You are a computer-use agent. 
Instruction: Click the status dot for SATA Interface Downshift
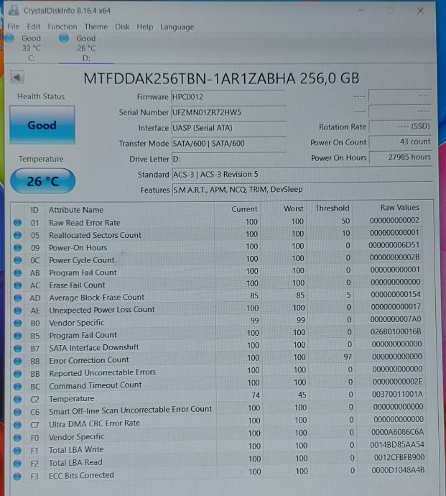pos(18,348)
